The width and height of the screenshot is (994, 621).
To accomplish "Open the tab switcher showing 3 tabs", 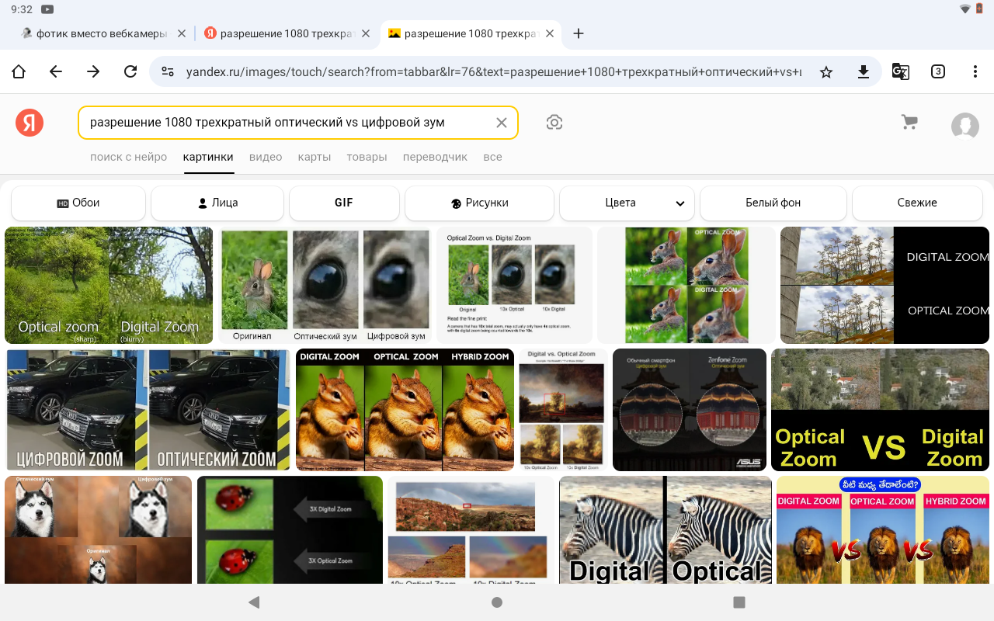I will coord(937,71).
